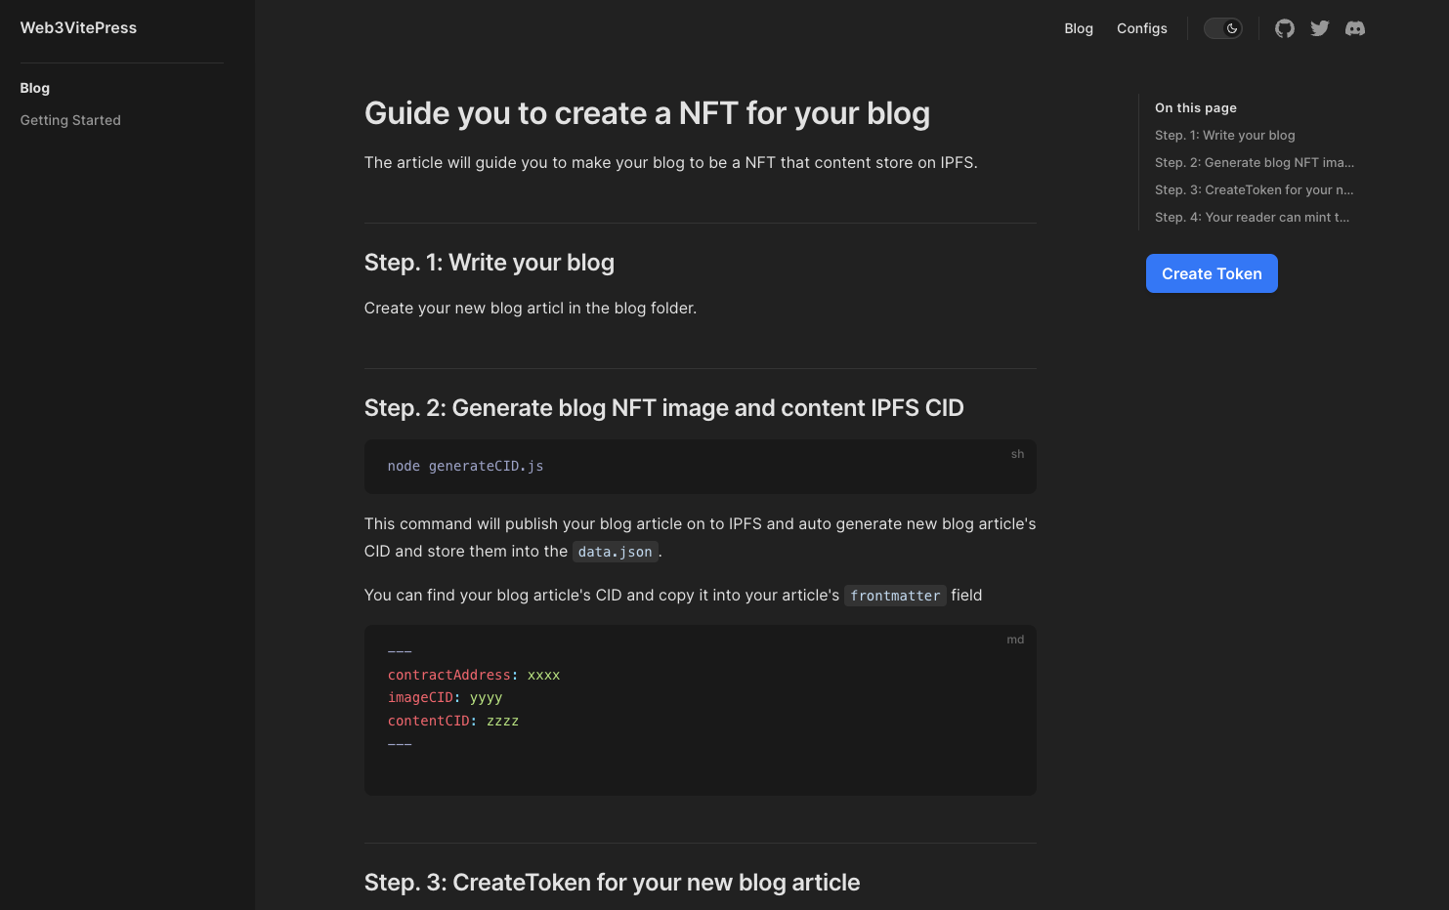Screen dimensions: 1449x910
Task: Open the Twitter icon link
Action: [x=1319, y=28]
